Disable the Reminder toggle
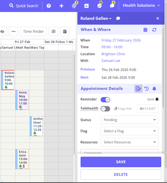Image resolution: width=167 pixels, height=183 pixels. 105,100
